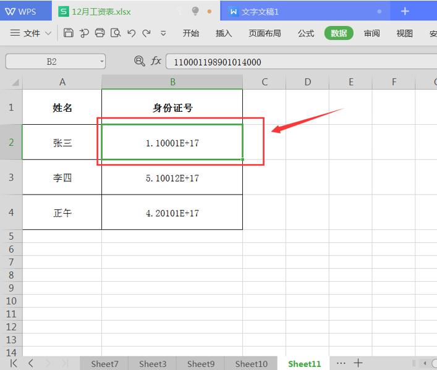Open the 公式 ribbon tab
The image size is (437, 370).
[x=306, y=33]
